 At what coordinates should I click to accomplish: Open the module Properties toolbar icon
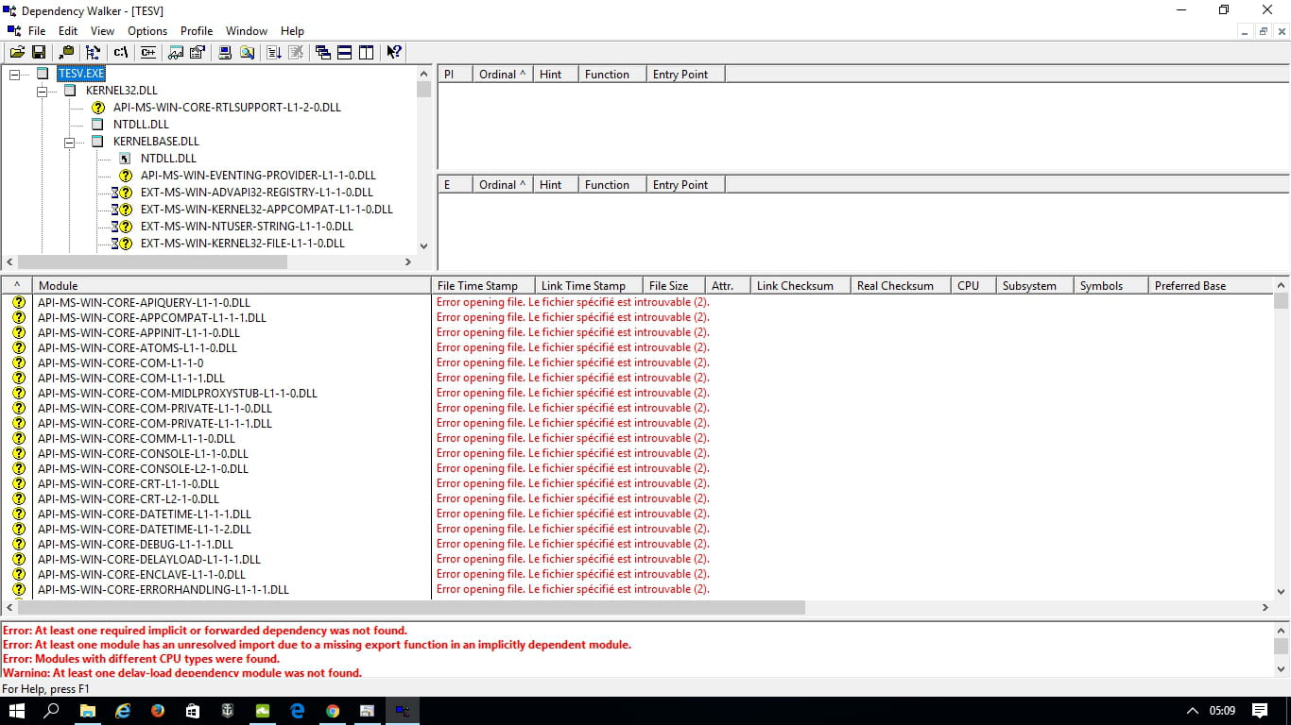(198, 53)
